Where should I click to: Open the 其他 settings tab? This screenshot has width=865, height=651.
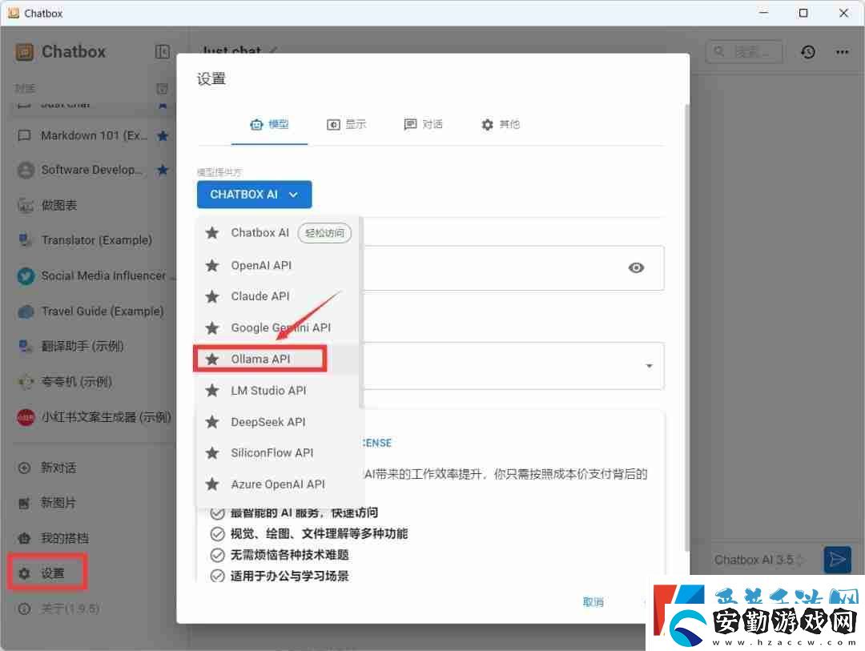point(501,124)
